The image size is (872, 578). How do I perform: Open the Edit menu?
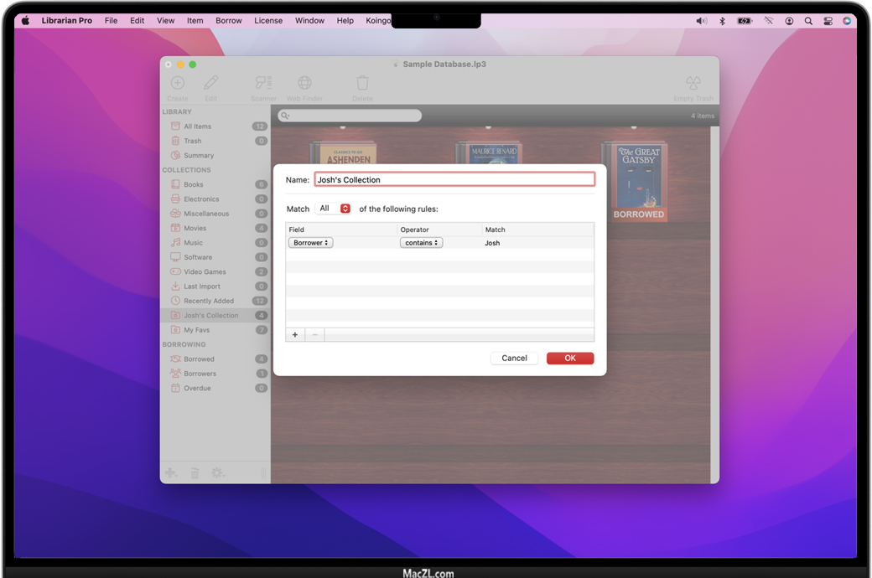click(138, 21)
